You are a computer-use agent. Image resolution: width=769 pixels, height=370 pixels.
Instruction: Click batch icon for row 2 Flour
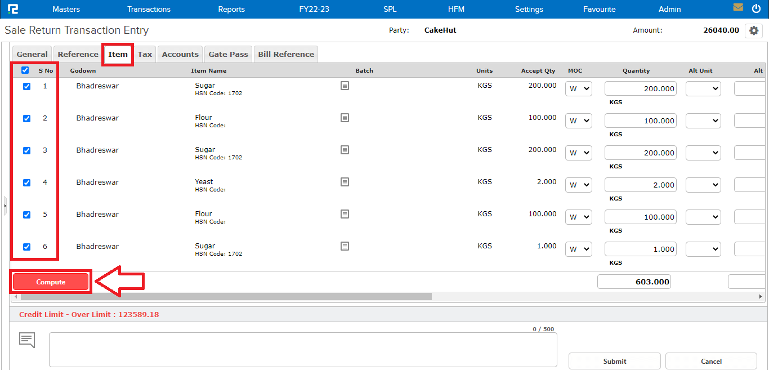pyautogui.click(x=345, y=118)
